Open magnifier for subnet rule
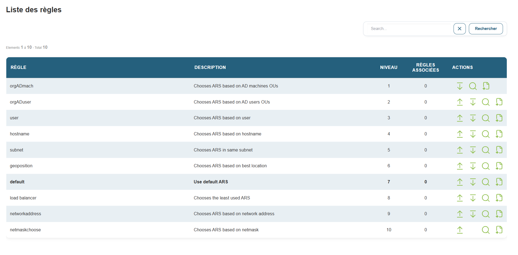Image resolution: width=518 pixels, height=255 pixels. coord(486,150)
